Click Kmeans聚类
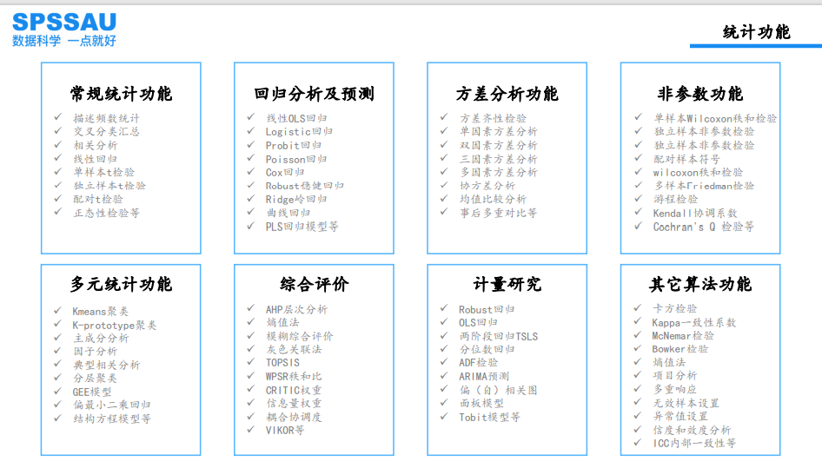The height and width of the screenshot is (468, 822). coord(101,312)
